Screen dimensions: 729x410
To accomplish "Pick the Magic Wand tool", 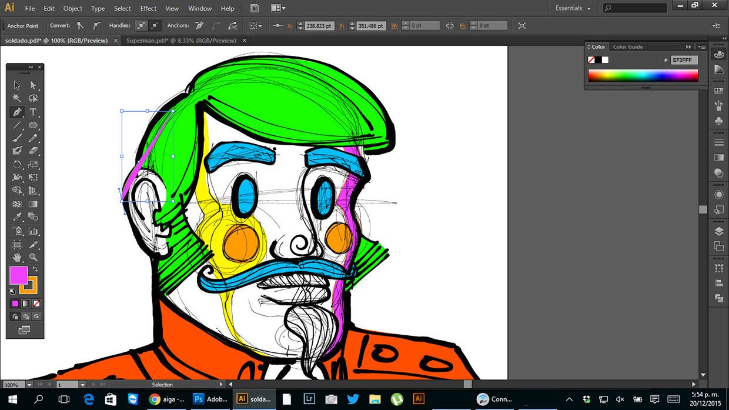I will pos(17,99).
